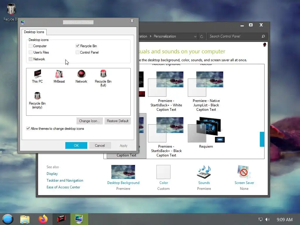This screenshot has width=300, height=225.
Task: Check the Control Panel checkbox
Action: (77, 52)
